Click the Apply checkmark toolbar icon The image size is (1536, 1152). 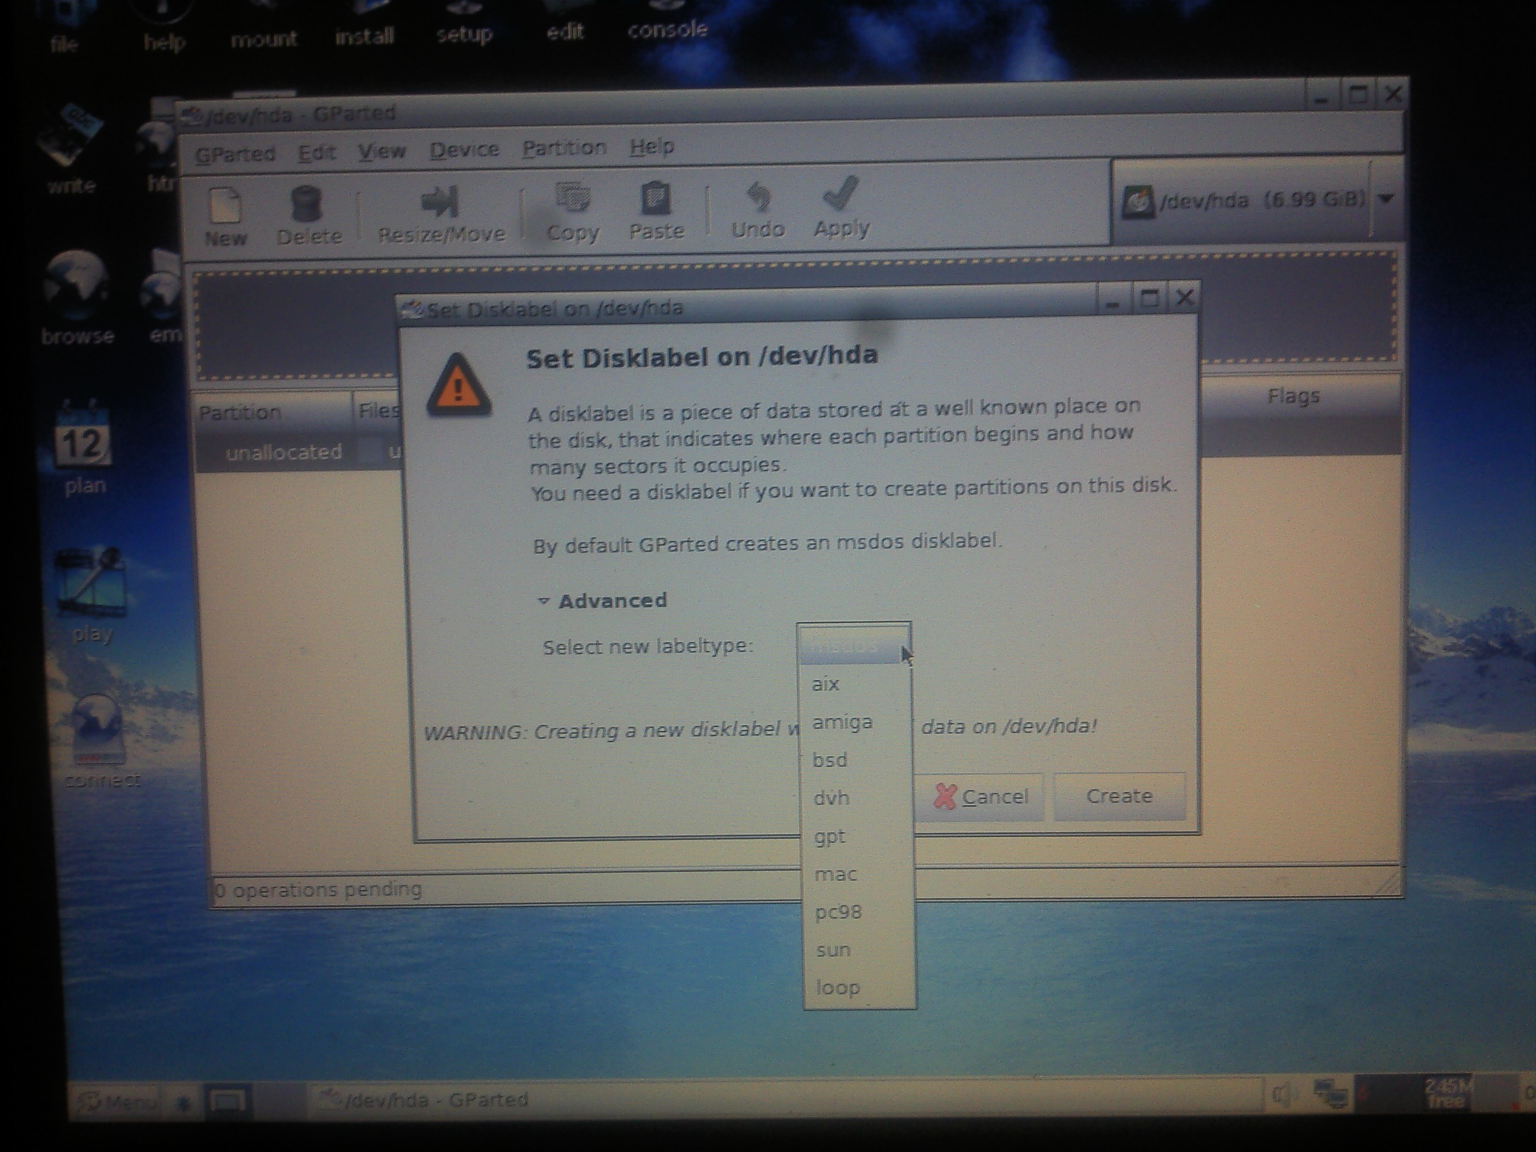pyautogui.click(x=841, y=207)
